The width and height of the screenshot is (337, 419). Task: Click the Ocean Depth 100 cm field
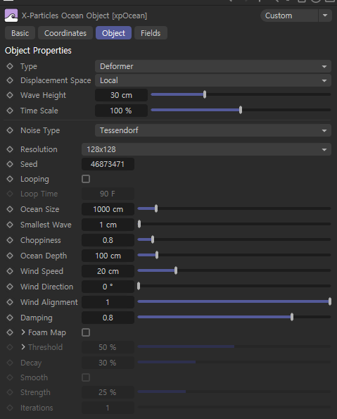[108, 256]
